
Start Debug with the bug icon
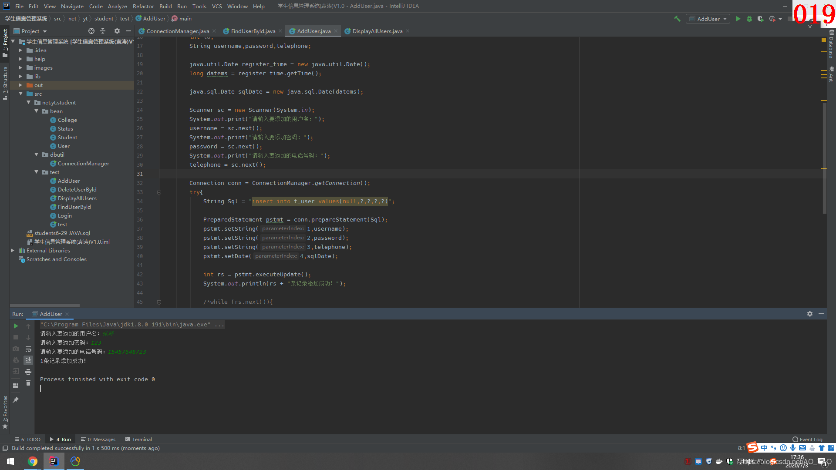tap(749, 19)
